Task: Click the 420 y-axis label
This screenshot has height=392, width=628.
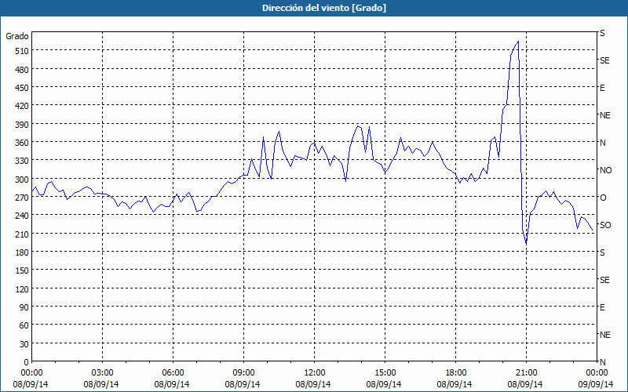Action: pos(22,106)
